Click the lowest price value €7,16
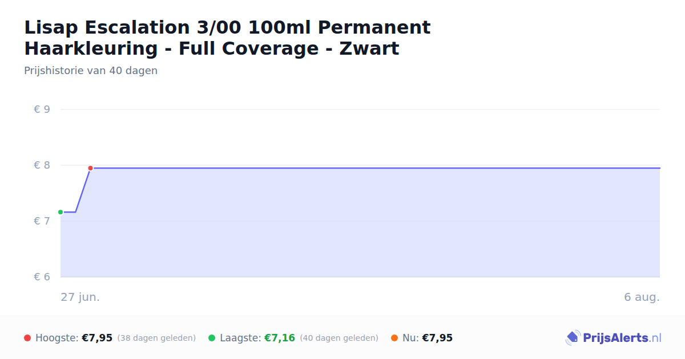Image resolution: width=685 pixels, height=359 pixels. [280, 338]
